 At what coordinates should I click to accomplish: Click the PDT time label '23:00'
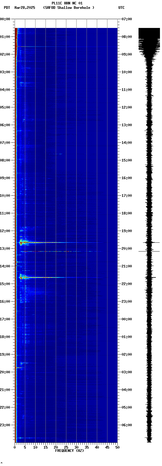point(5,425)
